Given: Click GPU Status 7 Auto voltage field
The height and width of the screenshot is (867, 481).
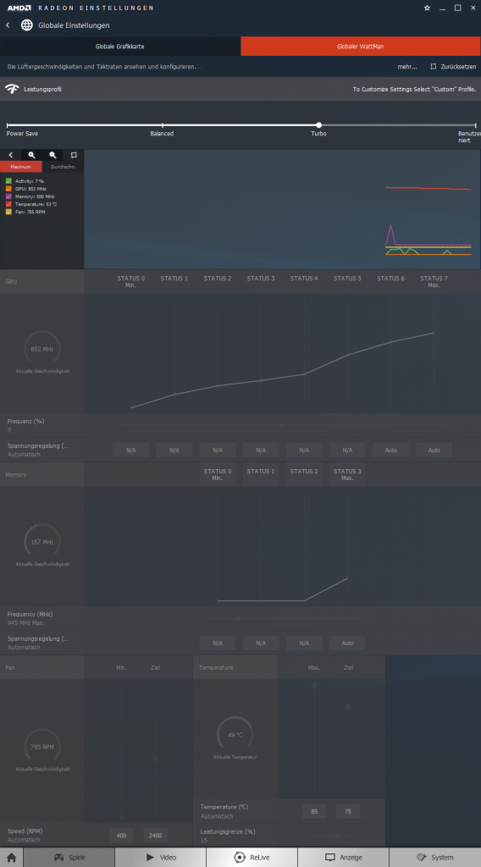Looking at the screenshot, I should 434,450.
